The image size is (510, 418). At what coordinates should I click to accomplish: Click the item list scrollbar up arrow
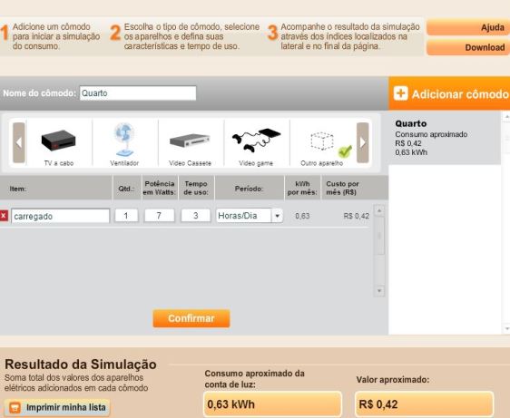[x=379, y=211]
